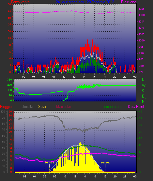The width and height of the screenshot is (153, 181).
Task: Click the 12 hour tick on wind graph
Action: [74, 77]
